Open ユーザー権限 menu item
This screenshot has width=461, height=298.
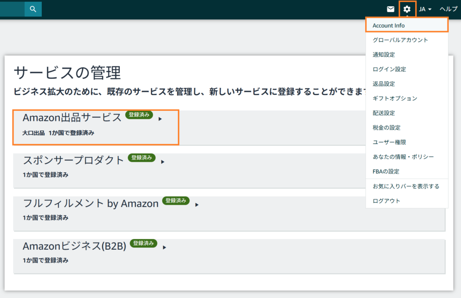point(407,142)
